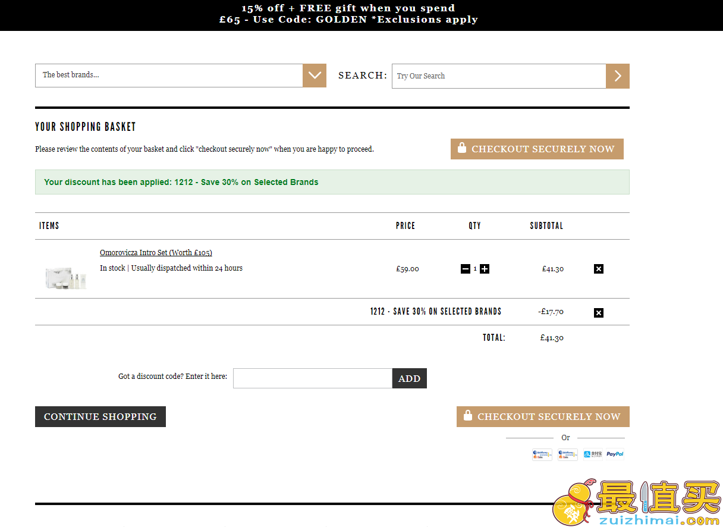Image resolution: width=723 pixels, height=527 pixels.
Task: Click the PRICE column header
Action: point(405,226)
